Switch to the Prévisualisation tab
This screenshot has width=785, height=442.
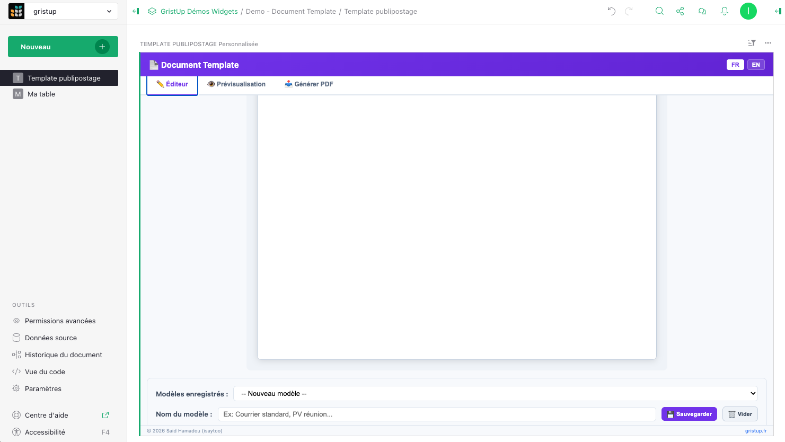coord(236,84)
